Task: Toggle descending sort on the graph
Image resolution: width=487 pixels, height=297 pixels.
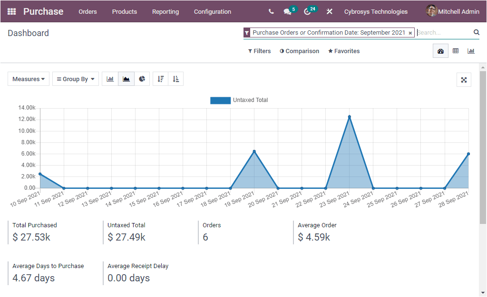Action: (x=160, y=79)
